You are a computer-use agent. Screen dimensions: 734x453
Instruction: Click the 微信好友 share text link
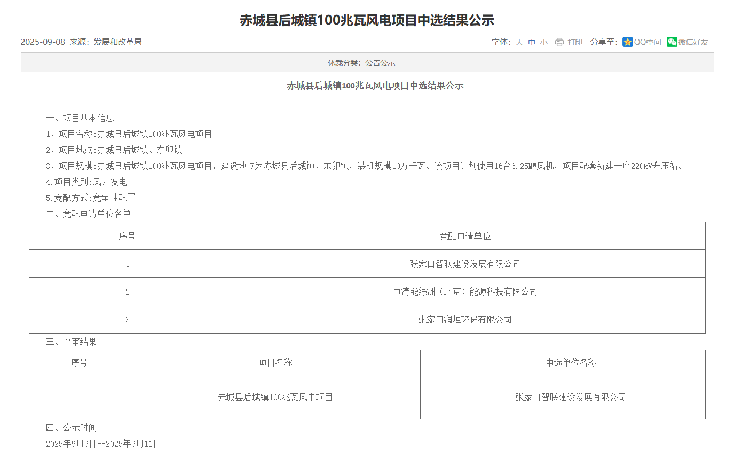693,42
